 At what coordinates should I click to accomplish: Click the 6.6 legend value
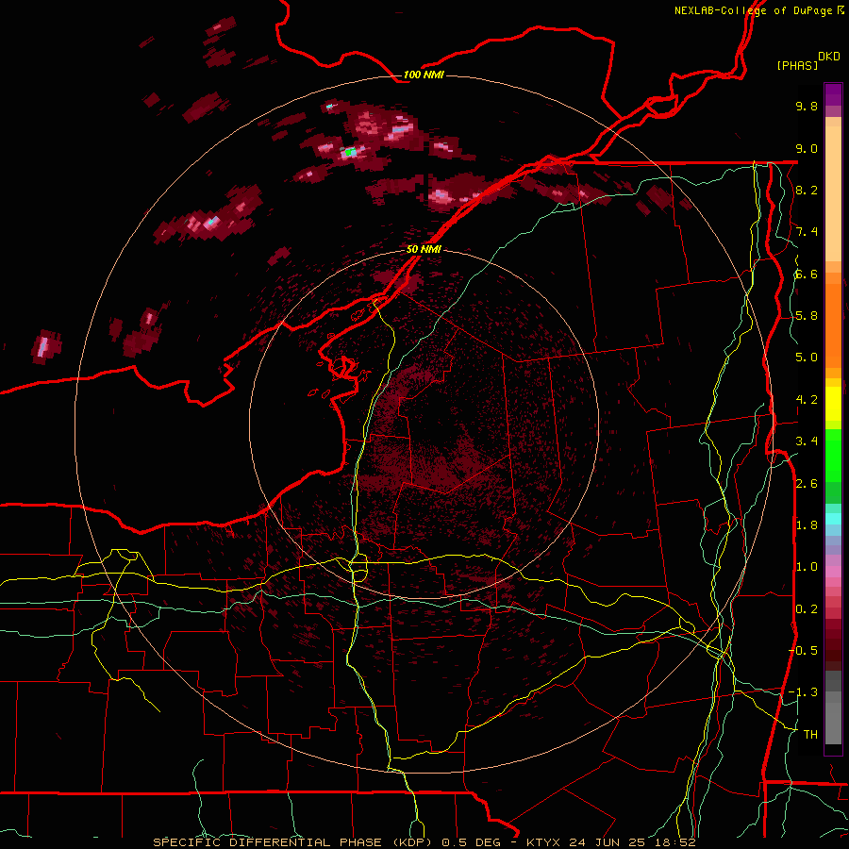tap(807, 274)
